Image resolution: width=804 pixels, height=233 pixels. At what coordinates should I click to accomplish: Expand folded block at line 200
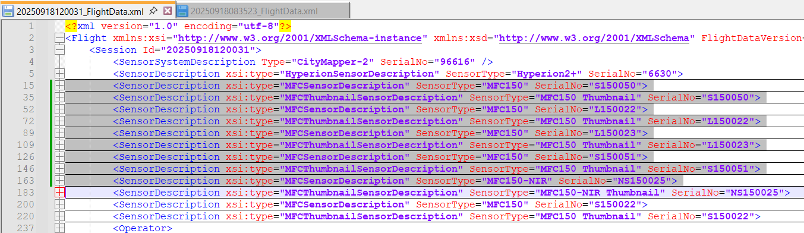coord(59,204)
